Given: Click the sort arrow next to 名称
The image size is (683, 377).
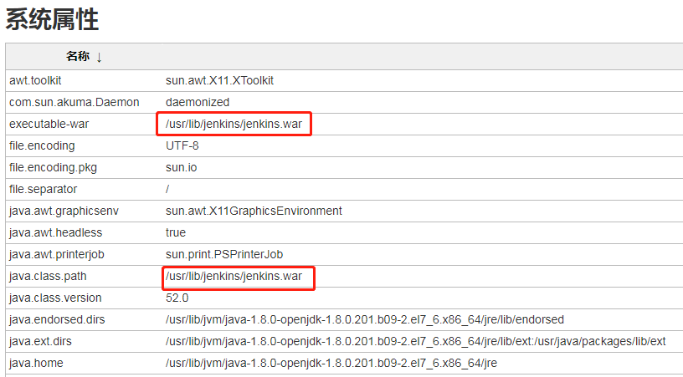Looking at the screenshot, I should 100,57.
